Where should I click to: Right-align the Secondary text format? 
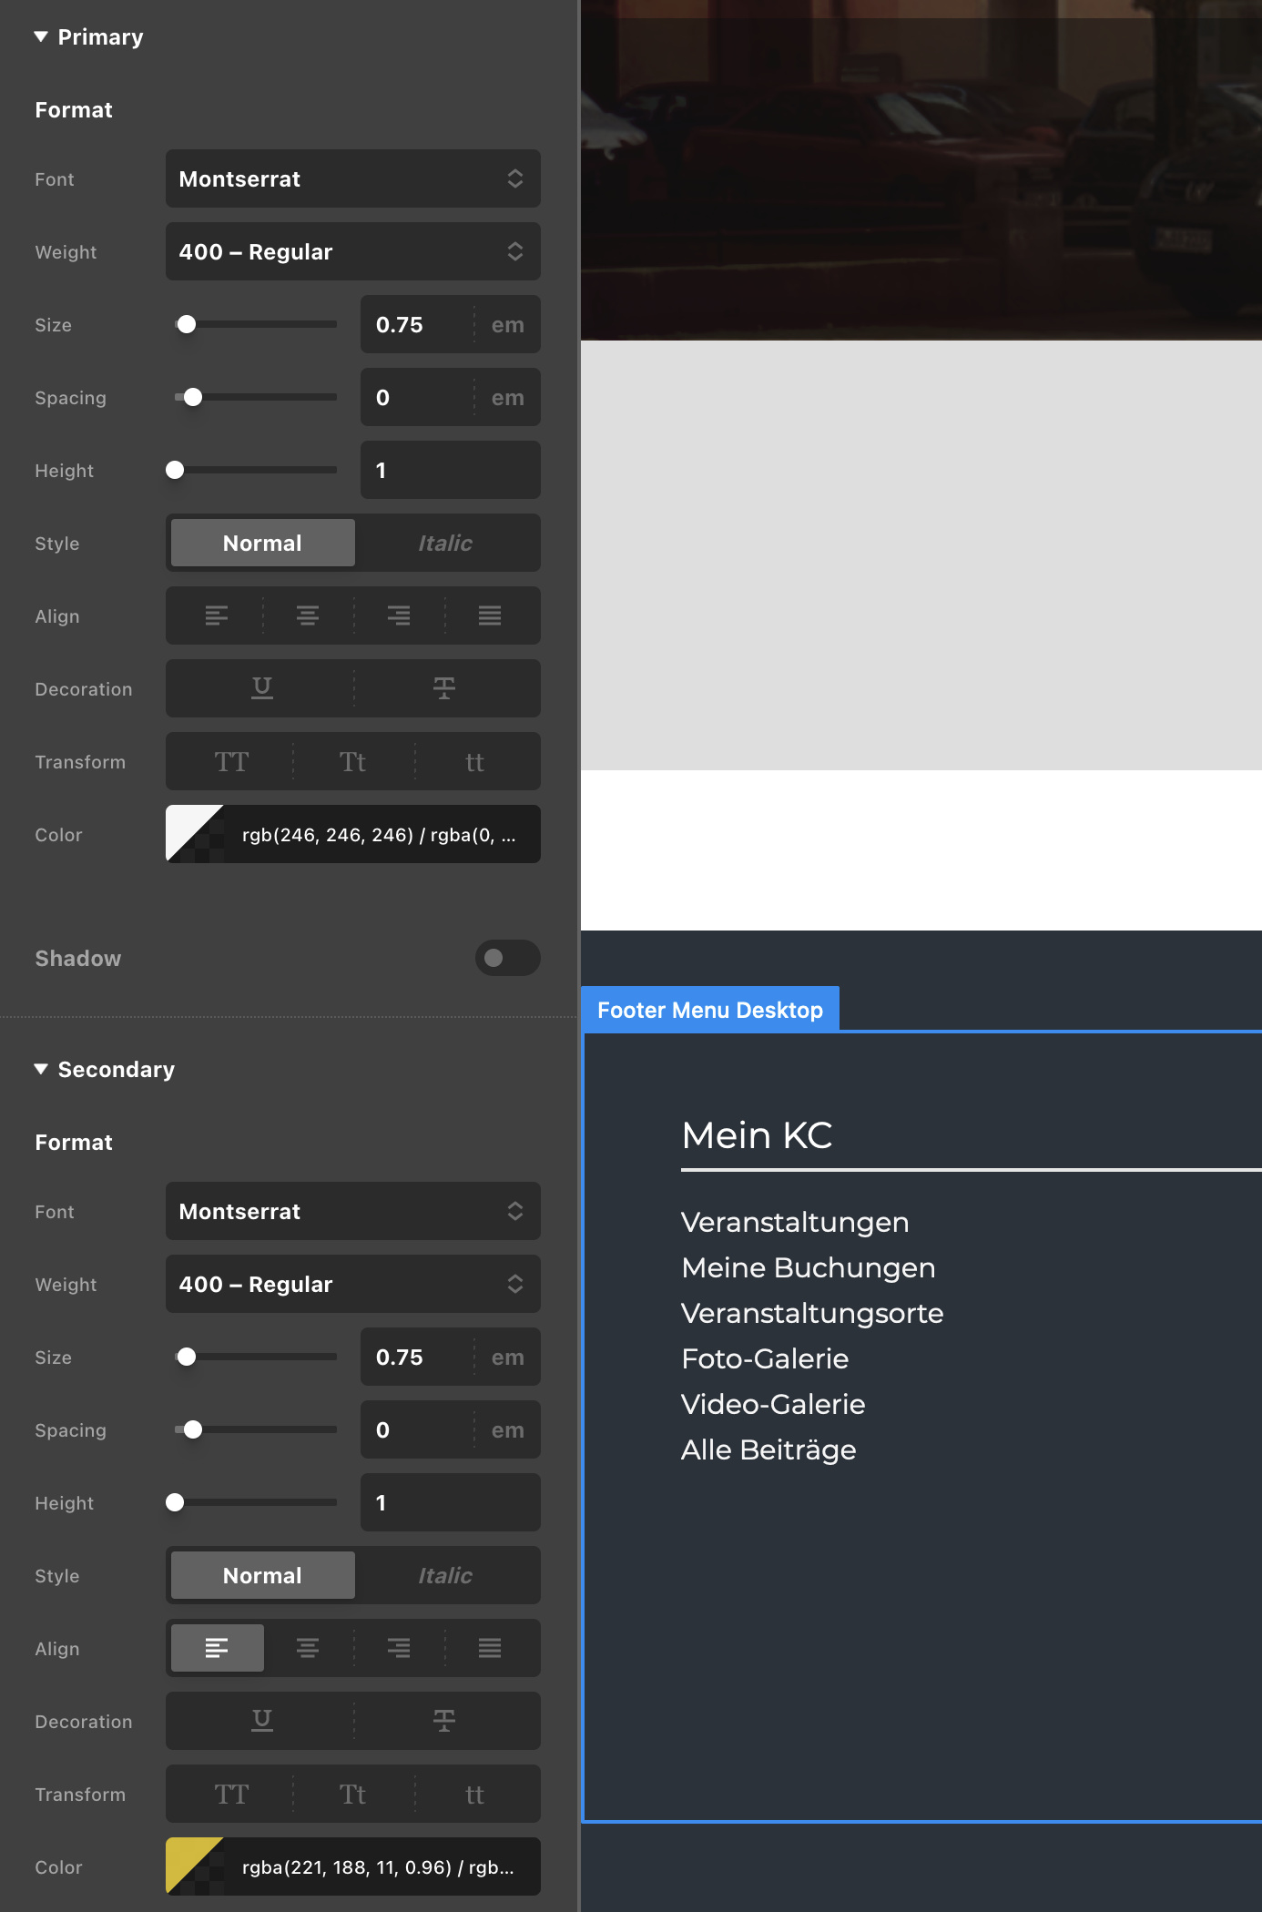click(399, 1649)
